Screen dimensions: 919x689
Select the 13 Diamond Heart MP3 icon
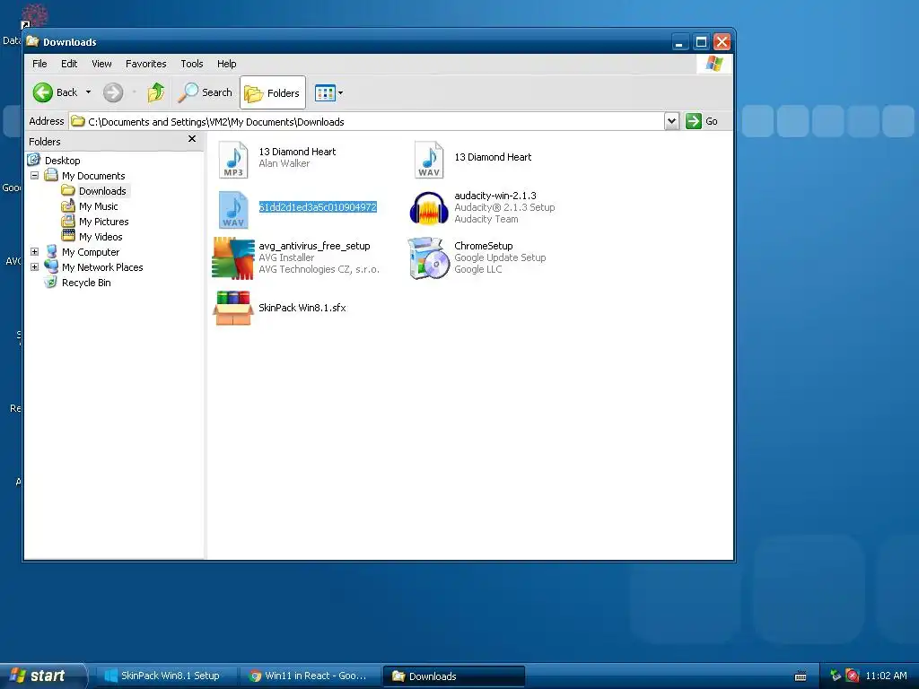[233, 160]
